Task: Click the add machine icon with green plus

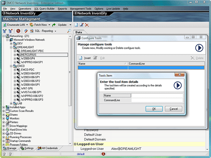Action: pos(5,31)
